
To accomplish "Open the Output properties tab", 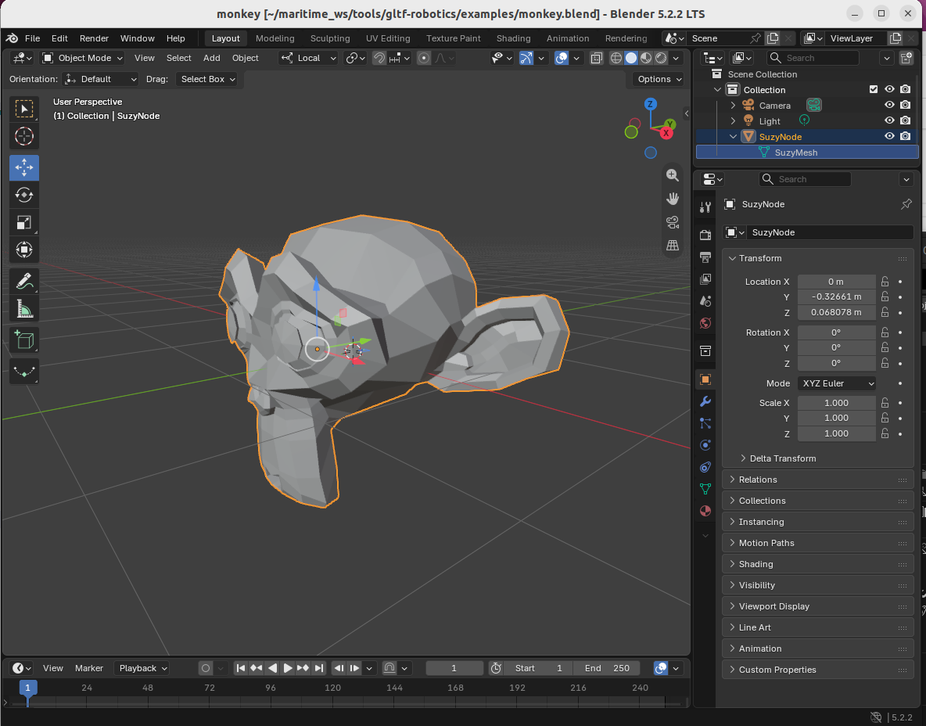I will 705,257.
